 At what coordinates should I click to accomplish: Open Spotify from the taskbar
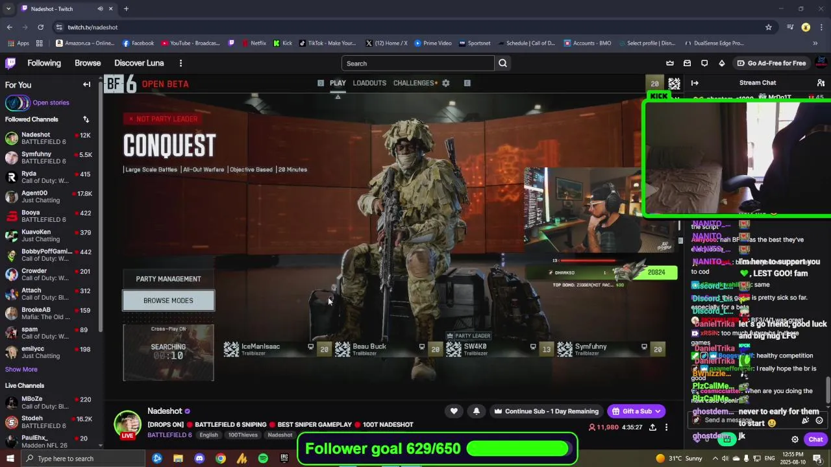click(x=263, y=459)
